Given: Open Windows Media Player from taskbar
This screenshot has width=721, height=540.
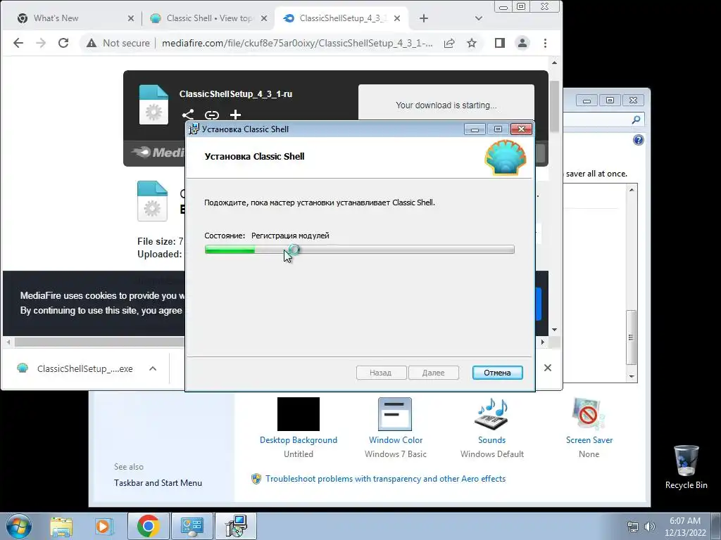Looking at the screenshot, I should tap(104, 526).
